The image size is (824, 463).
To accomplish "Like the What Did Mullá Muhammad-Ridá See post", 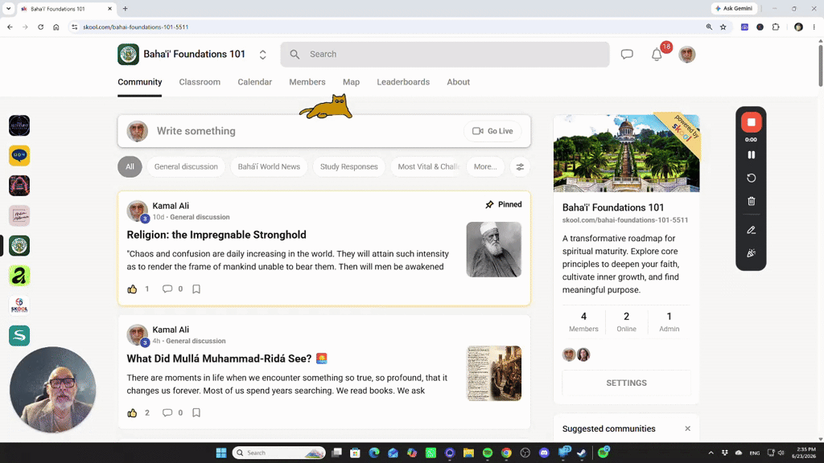I will coord(133,412).
